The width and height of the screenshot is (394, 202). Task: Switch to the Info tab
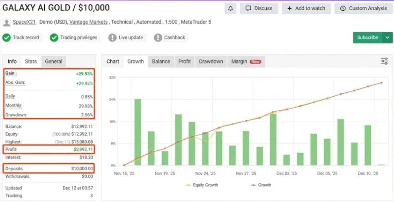(12, 62)
